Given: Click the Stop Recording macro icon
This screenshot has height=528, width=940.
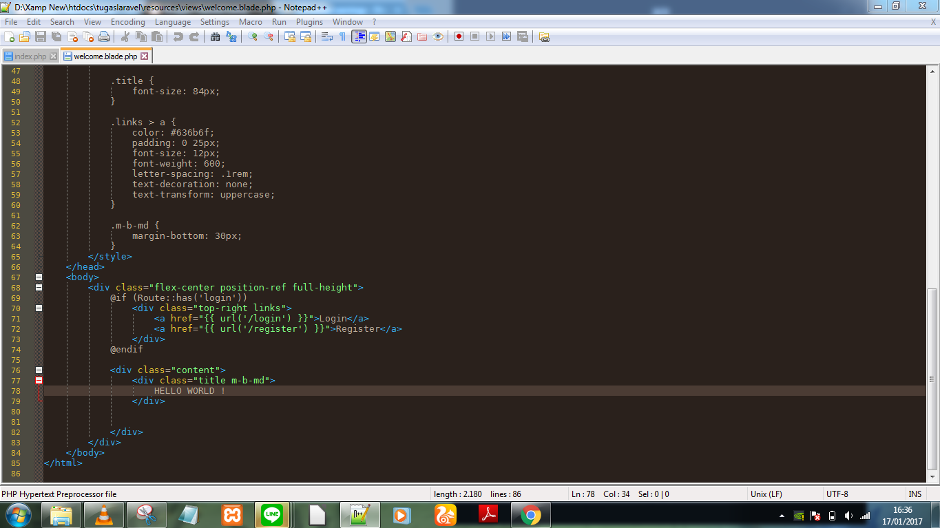Looking at the screenshot, I should [475, 36].
